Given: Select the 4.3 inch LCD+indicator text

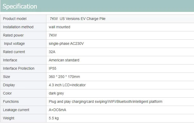Looking at the screenshot, I should [x=67, y=85].
